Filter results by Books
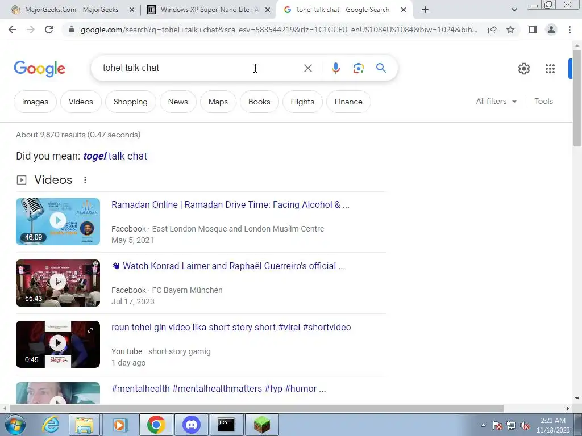The width and height of the screenshot is (582, 436). (259, 102)
